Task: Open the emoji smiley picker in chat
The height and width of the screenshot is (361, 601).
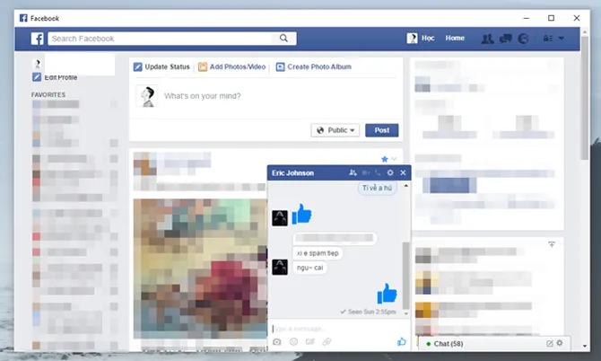Action: [293, 342]
